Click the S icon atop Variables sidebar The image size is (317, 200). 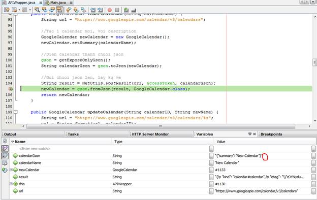click(x=5, y=141)
